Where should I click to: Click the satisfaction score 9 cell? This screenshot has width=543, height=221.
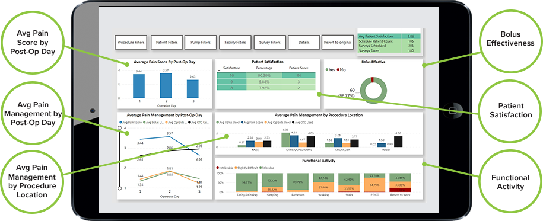pos(231,82)
